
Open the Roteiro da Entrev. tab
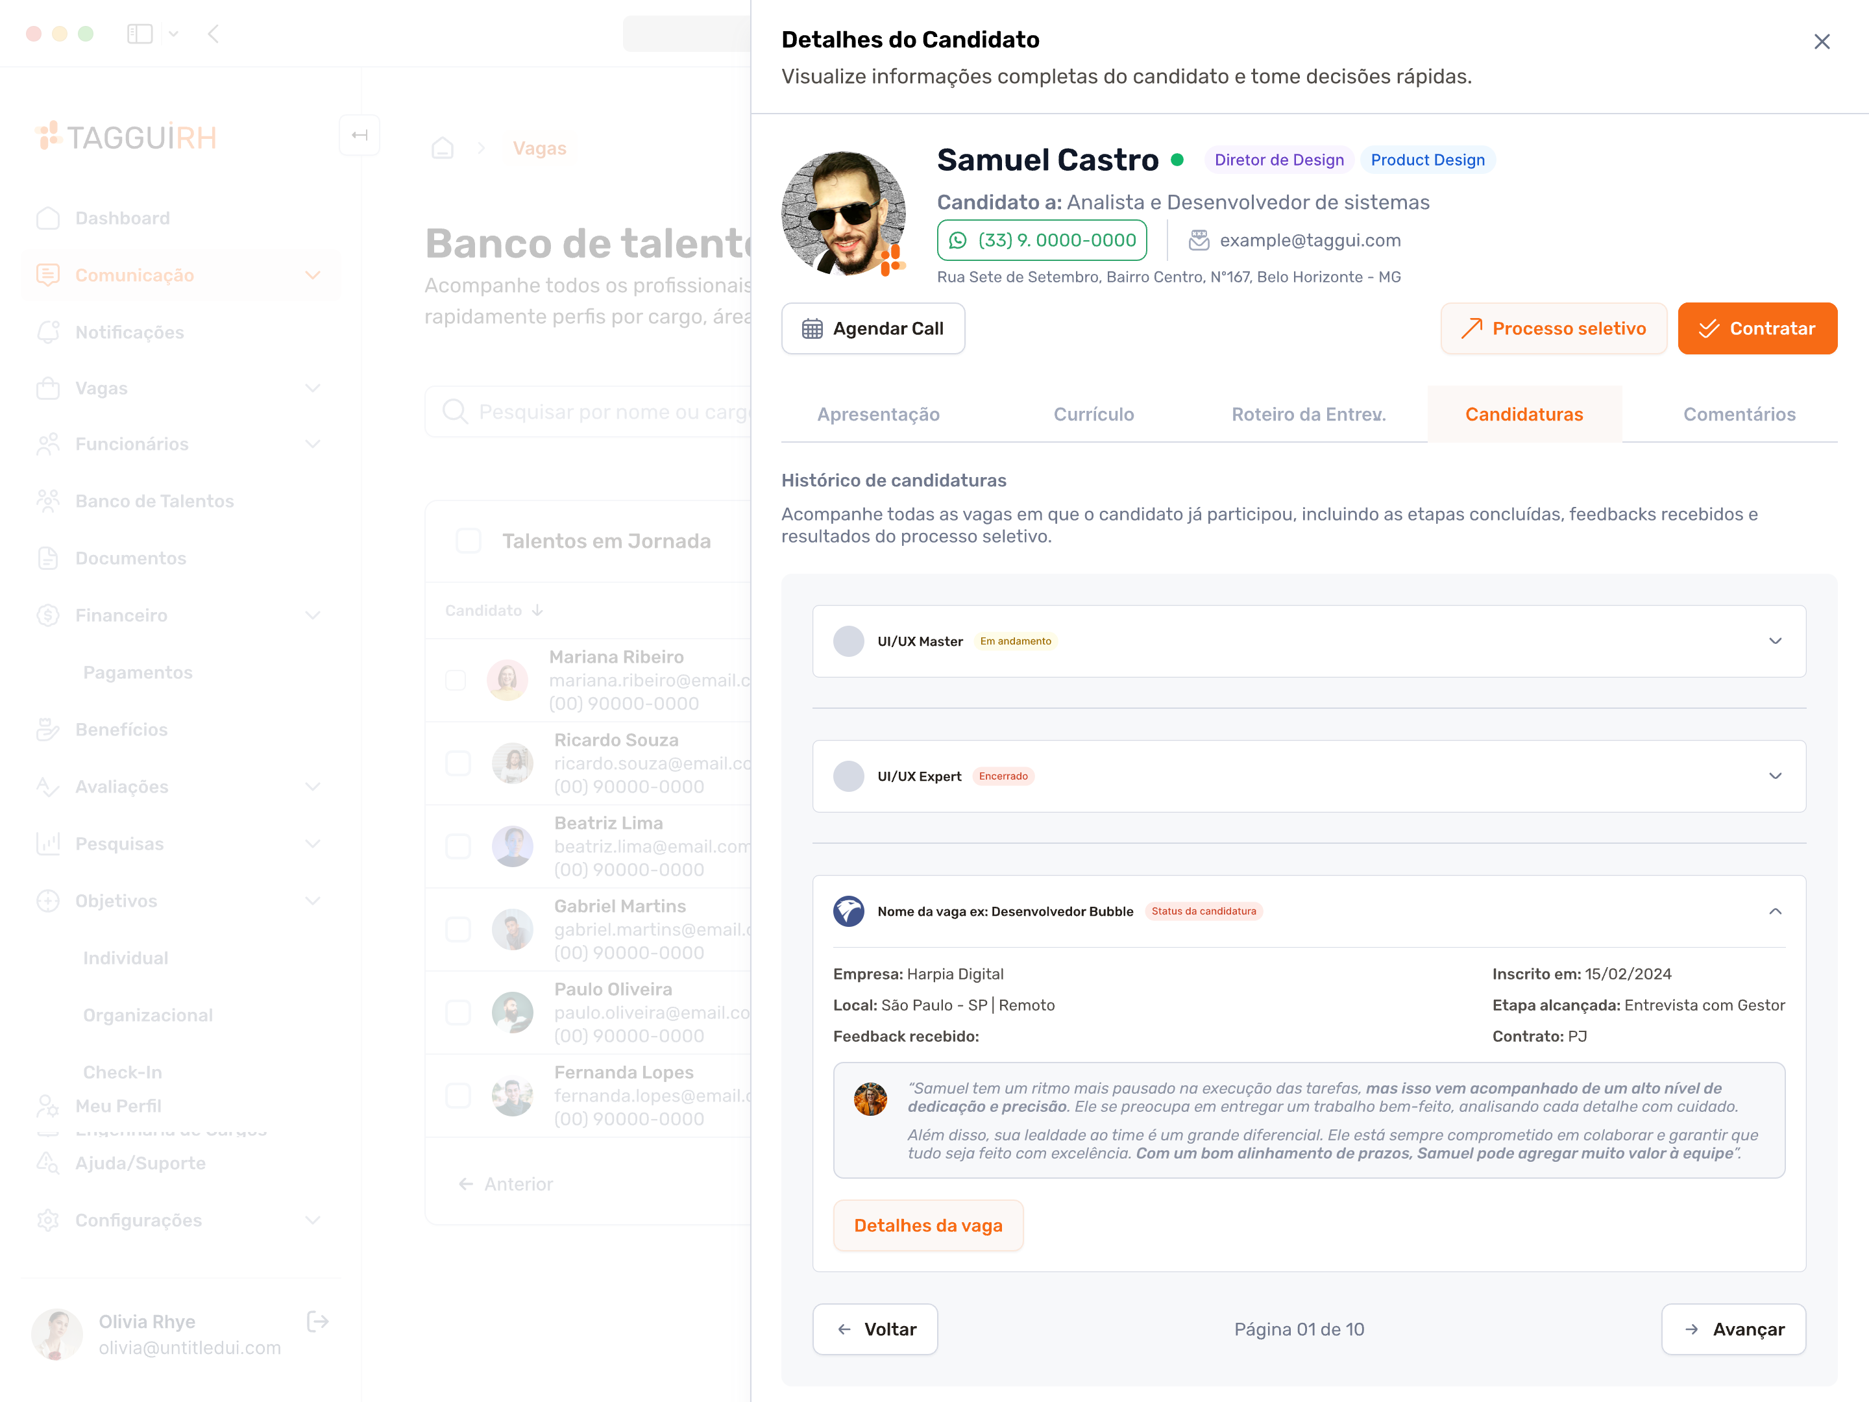pos(1309,414)
